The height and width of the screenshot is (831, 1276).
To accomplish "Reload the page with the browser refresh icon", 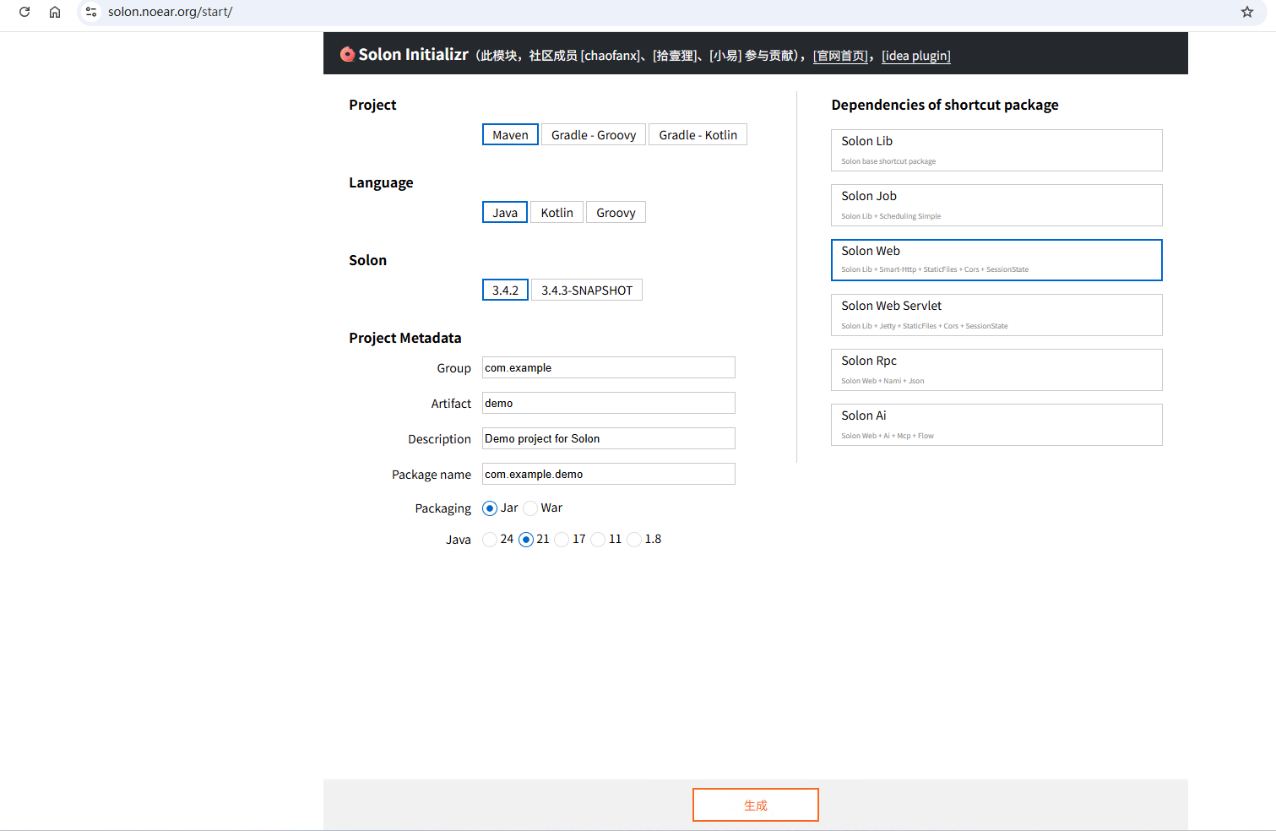I will 24,12.
